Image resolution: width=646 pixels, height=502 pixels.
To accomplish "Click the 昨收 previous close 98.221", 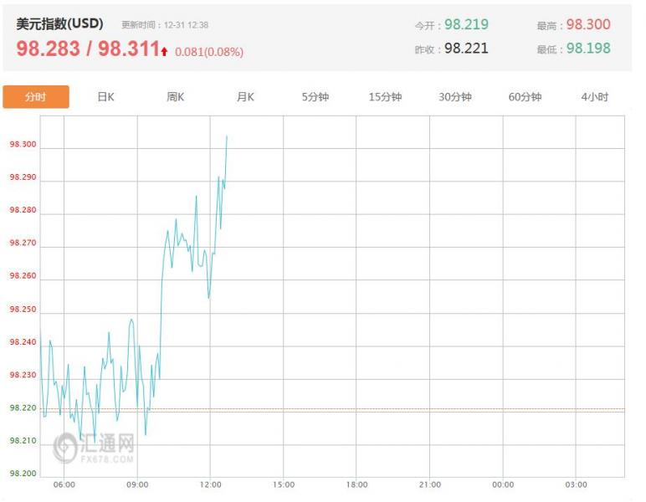I will (x=466, y=49).
